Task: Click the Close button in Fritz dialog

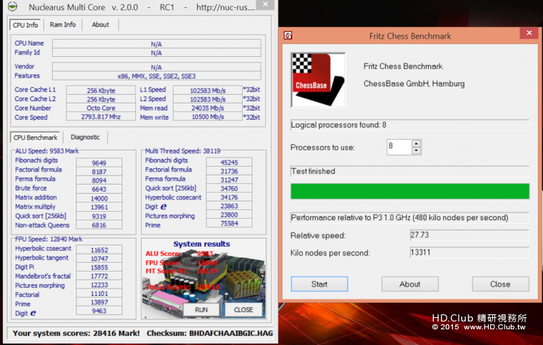Action: [500, 284]
